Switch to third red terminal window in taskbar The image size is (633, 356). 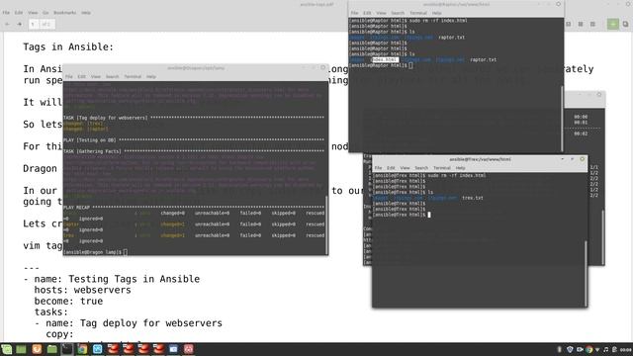pyautogui.click(x=143, y=349)
